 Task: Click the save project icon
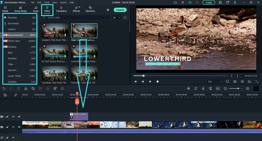pos(220,2)
